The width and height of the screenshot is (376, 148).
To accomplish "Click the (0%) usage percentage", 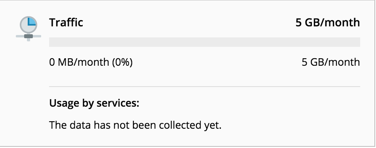I will point(122,63).
